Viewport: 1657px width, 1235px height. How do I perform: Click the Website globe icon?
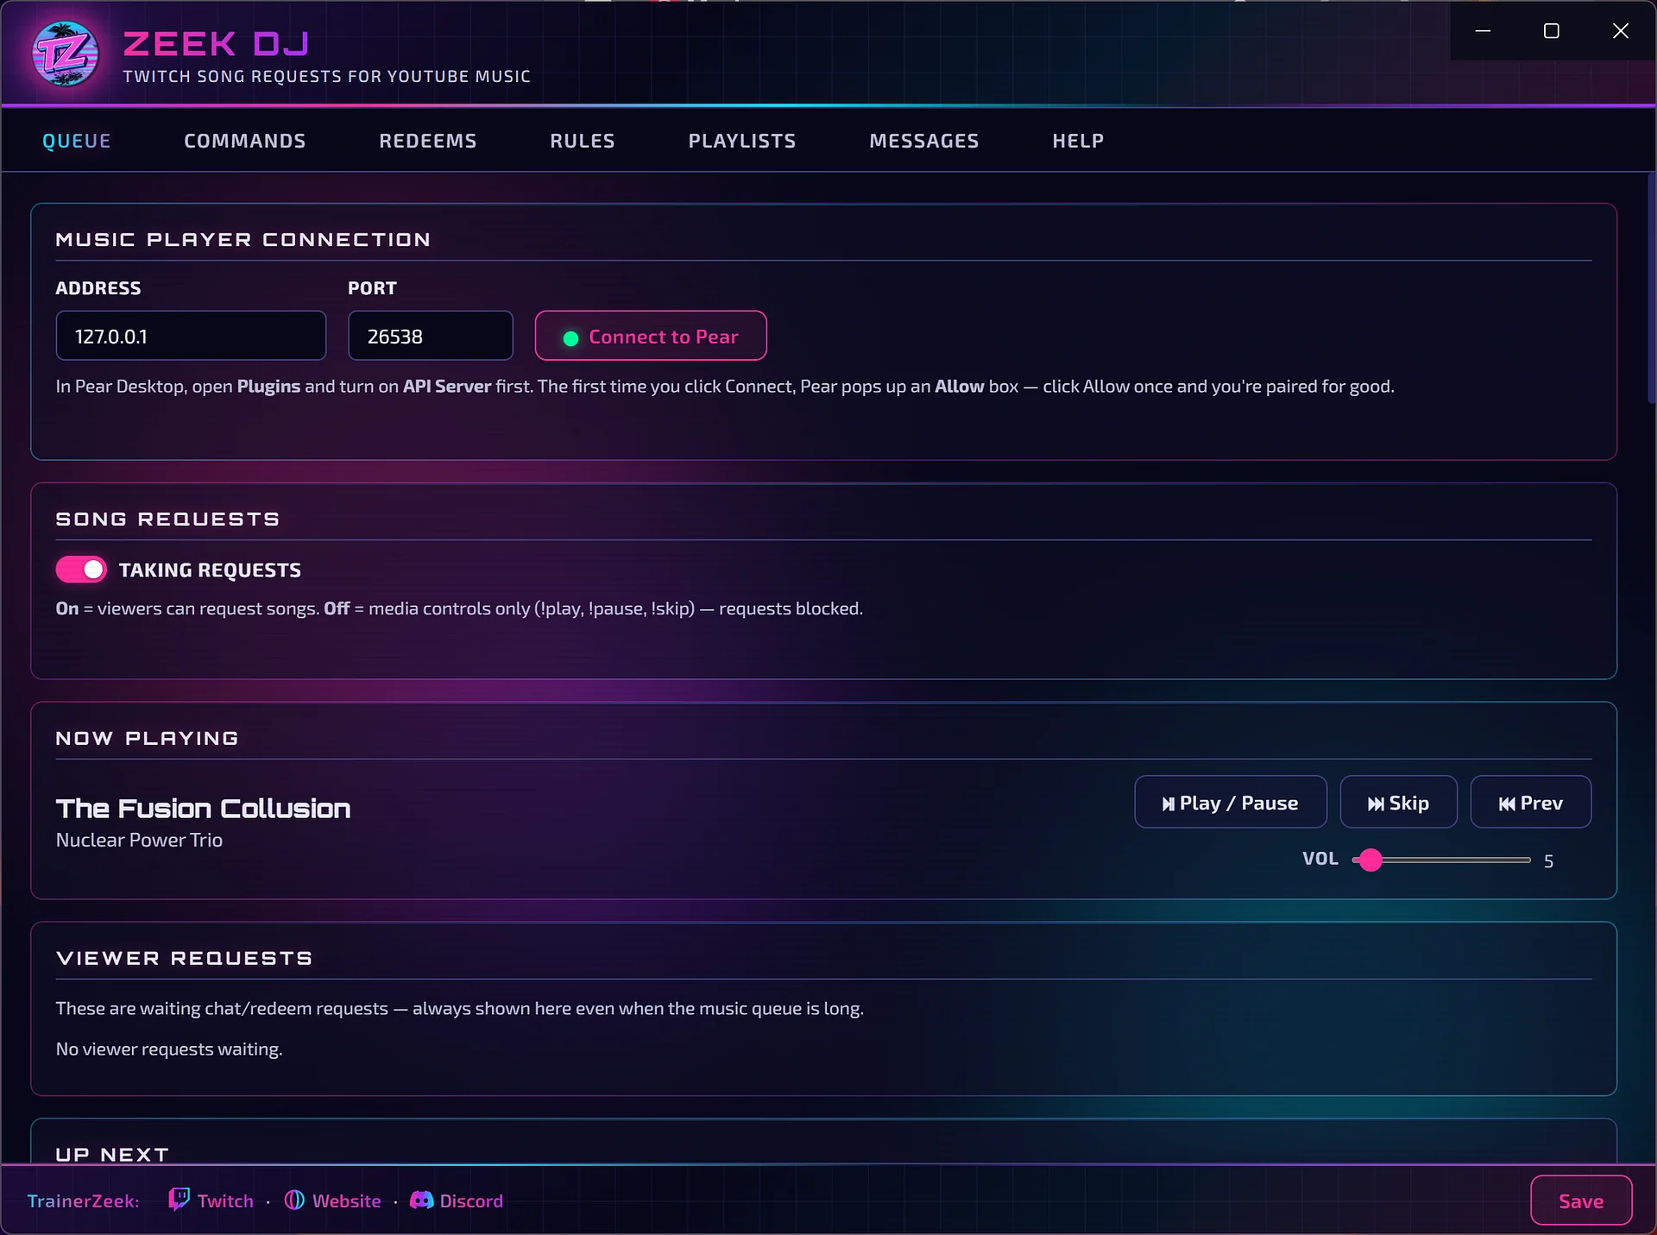click(x=294, y=1200)
